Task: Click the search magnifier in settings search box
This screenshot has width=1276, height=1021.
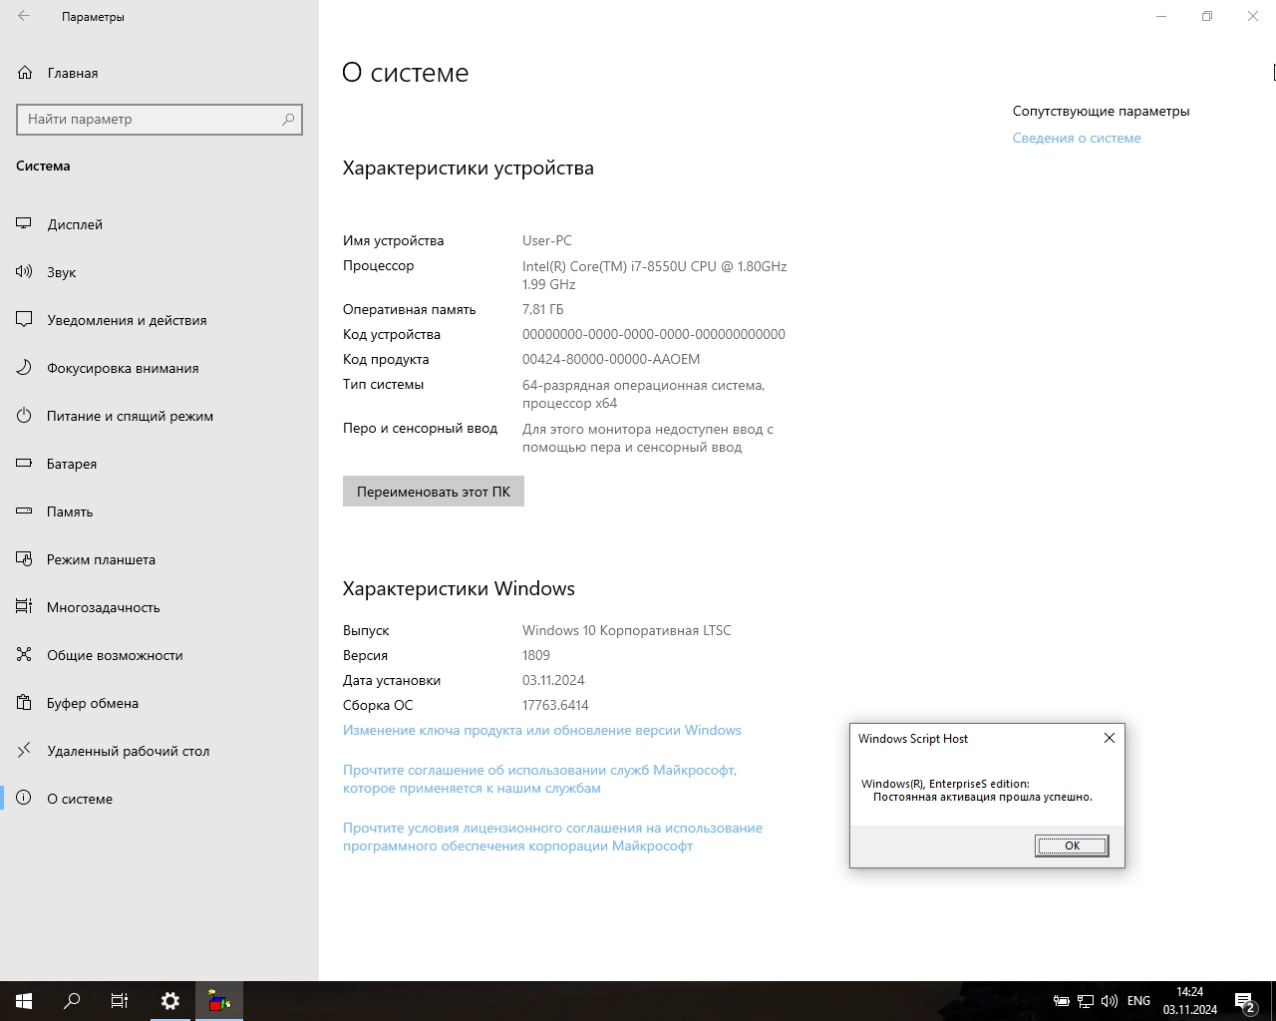Action: (288, 119)
